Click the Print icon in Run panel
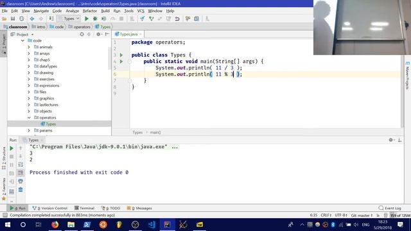The image size is (411, 231). [x=21, y=181]
